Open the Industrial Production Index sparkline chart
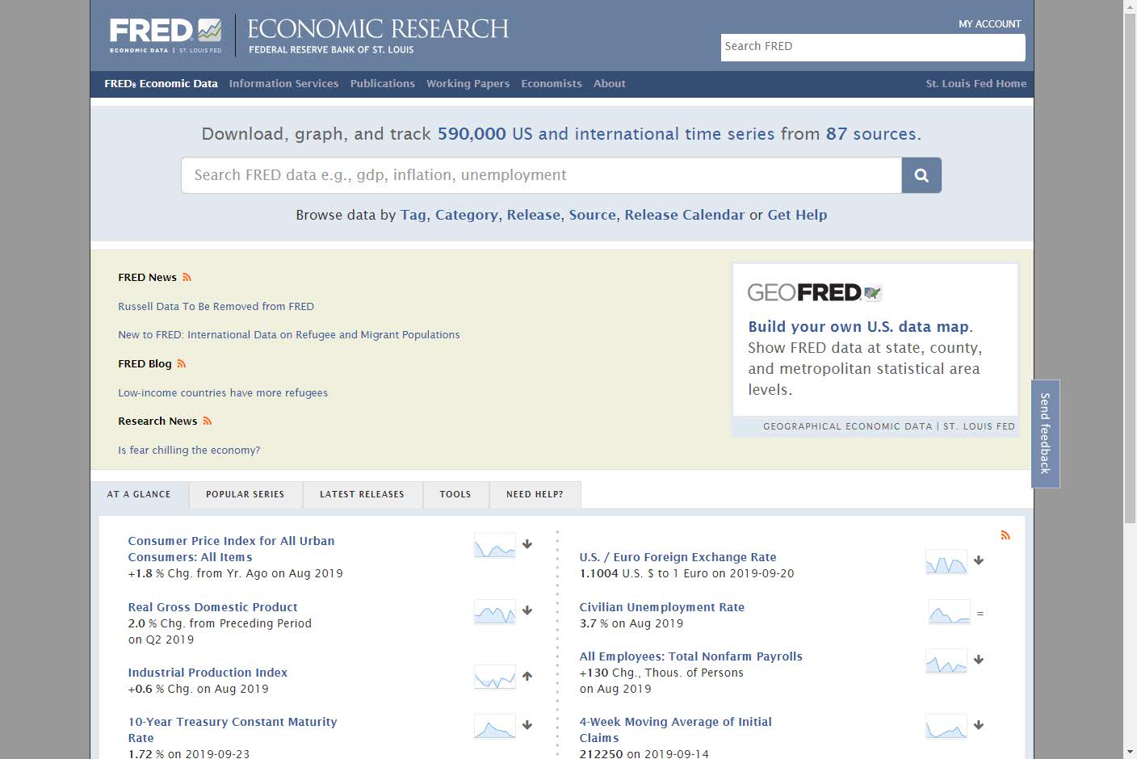The height and width of the screenshot is (759, 1137). pyautogui.click(x=494, y=677)
